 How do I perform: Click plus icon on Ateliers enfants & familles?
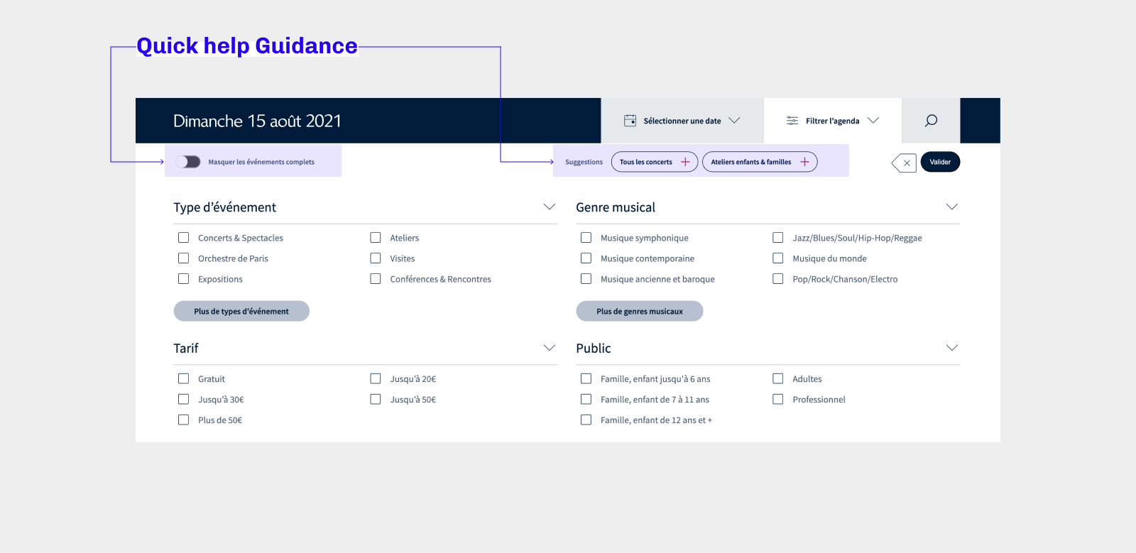pos(804,162)
